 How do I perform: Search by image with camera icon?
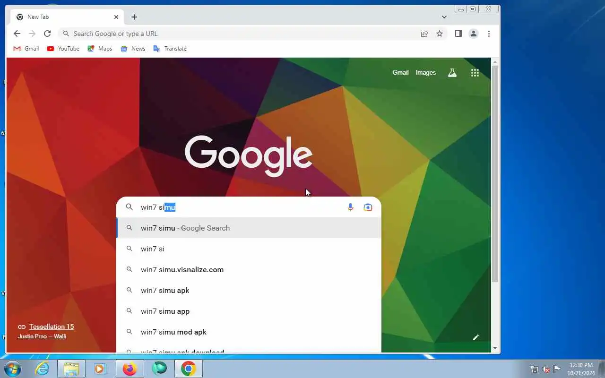[x=368, y=207]
